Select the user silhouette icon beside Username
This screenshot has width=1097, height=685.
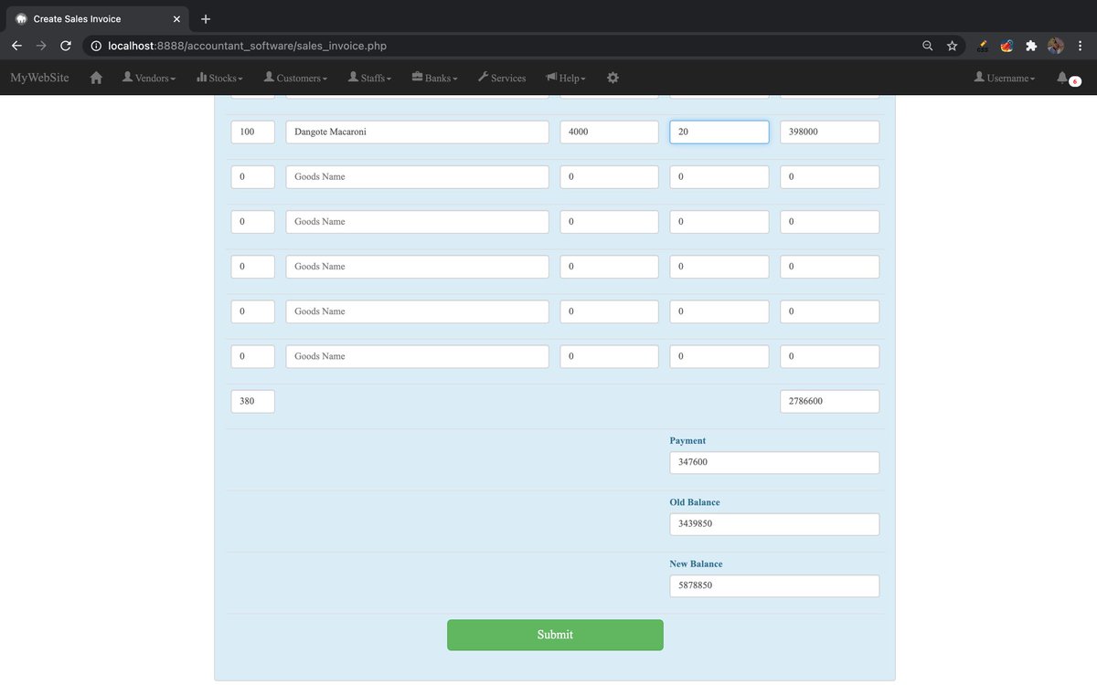(980, 78)
